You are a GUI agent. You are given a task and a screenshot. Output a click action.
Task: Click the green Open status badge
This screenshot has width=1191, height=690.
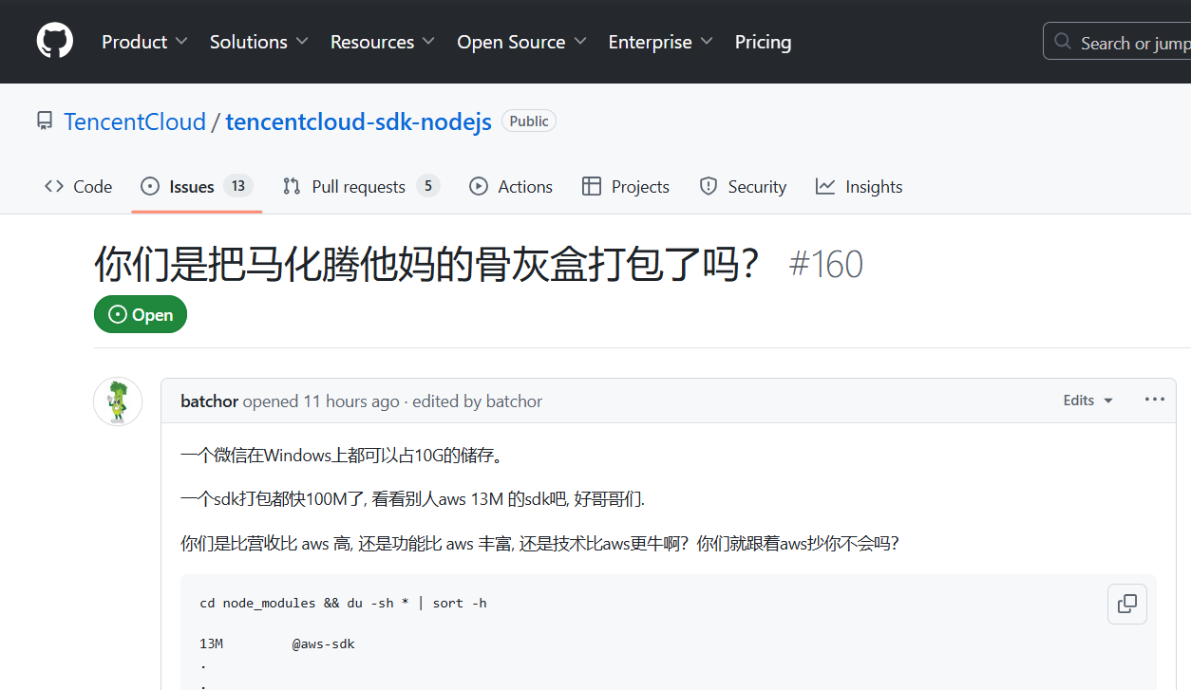pos(141,314)
